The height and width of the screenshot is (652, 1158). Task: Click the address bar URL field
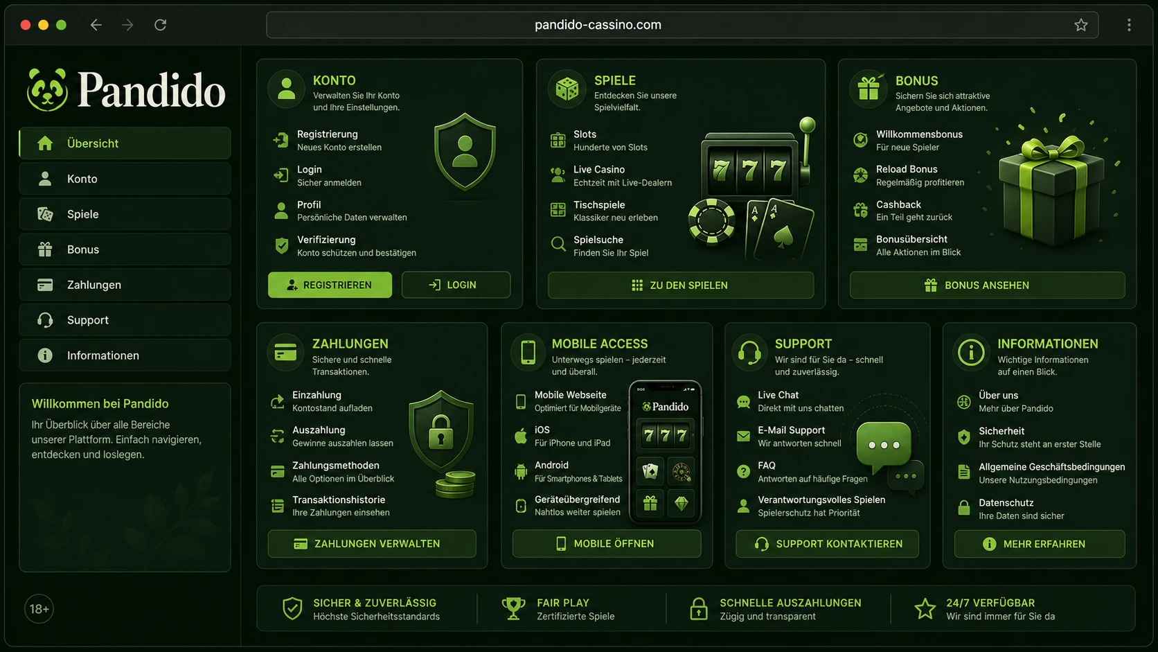682,25
